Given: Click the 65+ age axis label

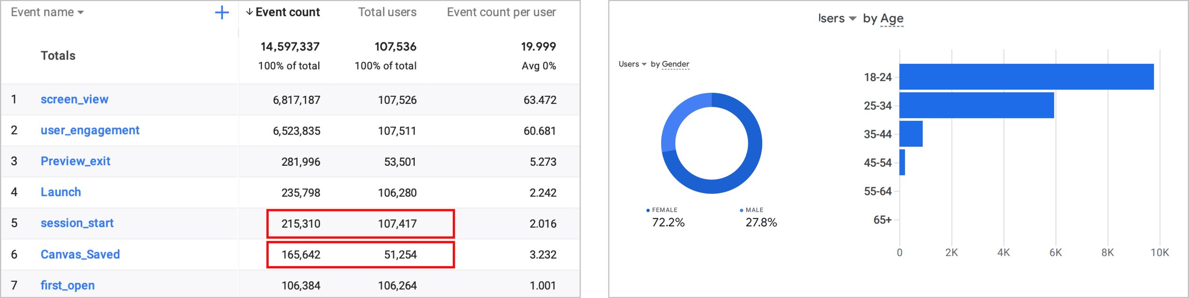Looking at the screenshot, I should click(x=882, y=220).
